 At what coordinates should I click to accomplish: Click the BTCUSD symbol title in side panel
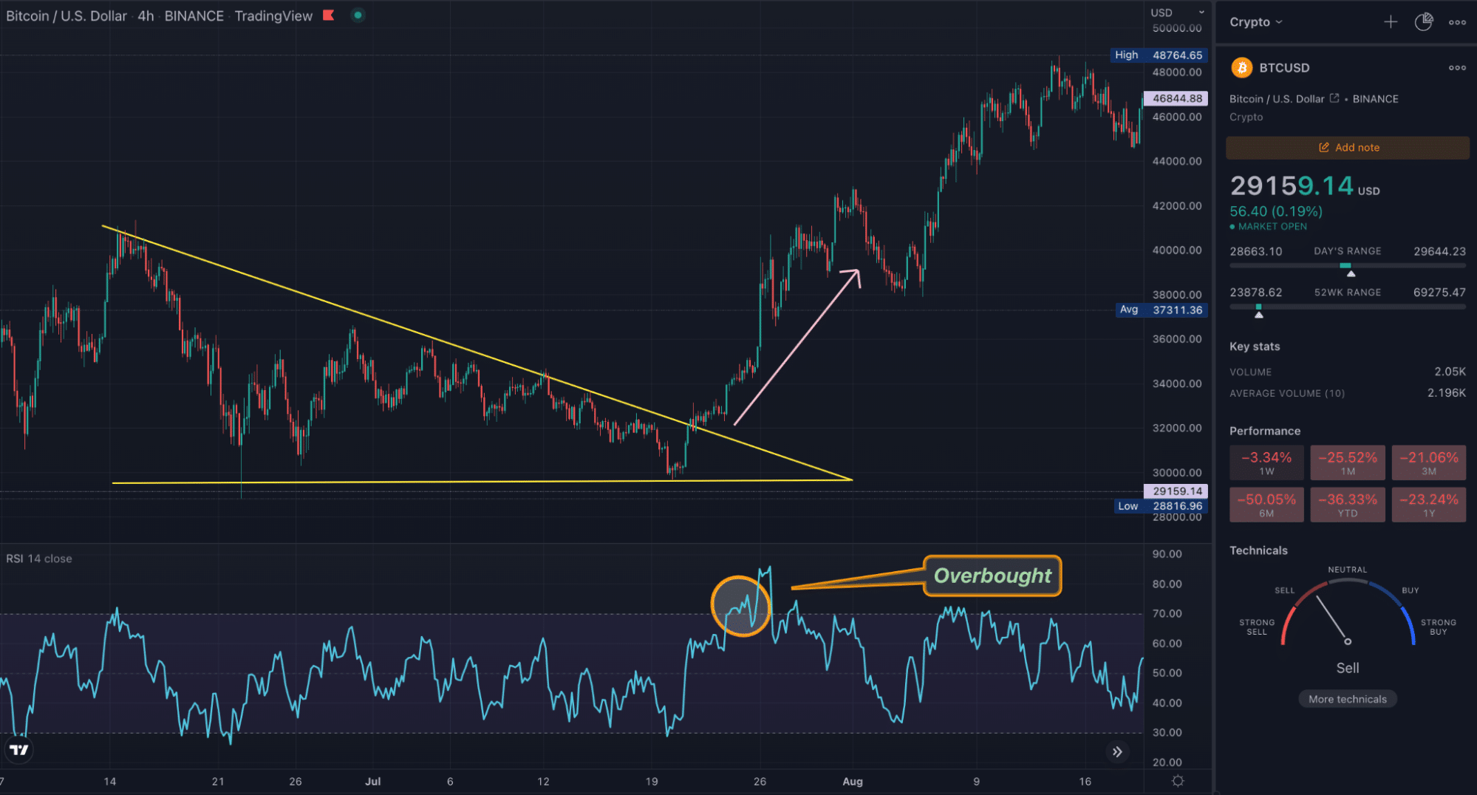(x=1284, y=68)
